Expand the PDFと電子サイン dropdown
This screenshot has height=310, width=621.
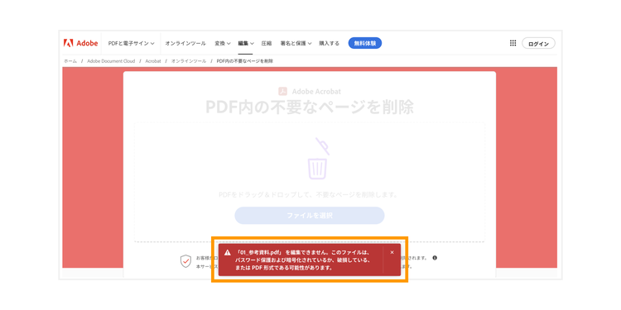point(131,44)
